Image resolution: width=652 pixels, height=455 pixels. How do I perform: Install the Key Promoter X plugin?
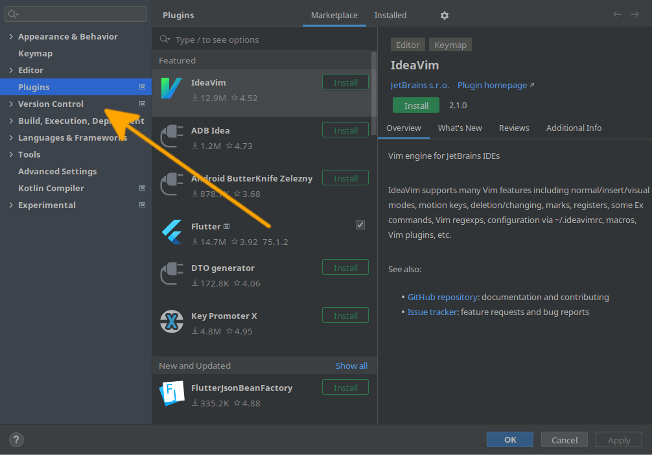[x=345, y=316]
